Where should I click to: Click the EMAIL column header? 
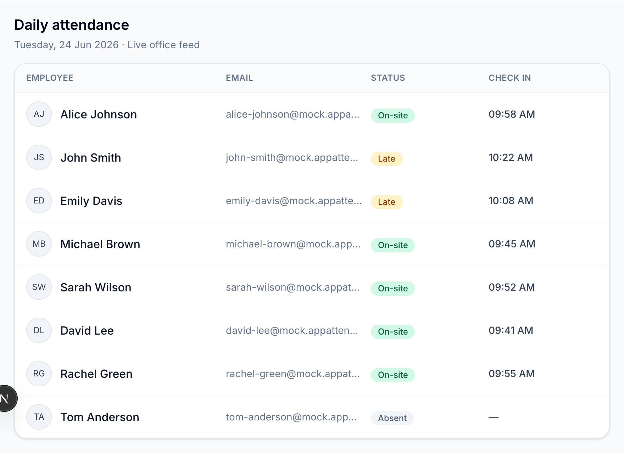[x=239, y=78]
